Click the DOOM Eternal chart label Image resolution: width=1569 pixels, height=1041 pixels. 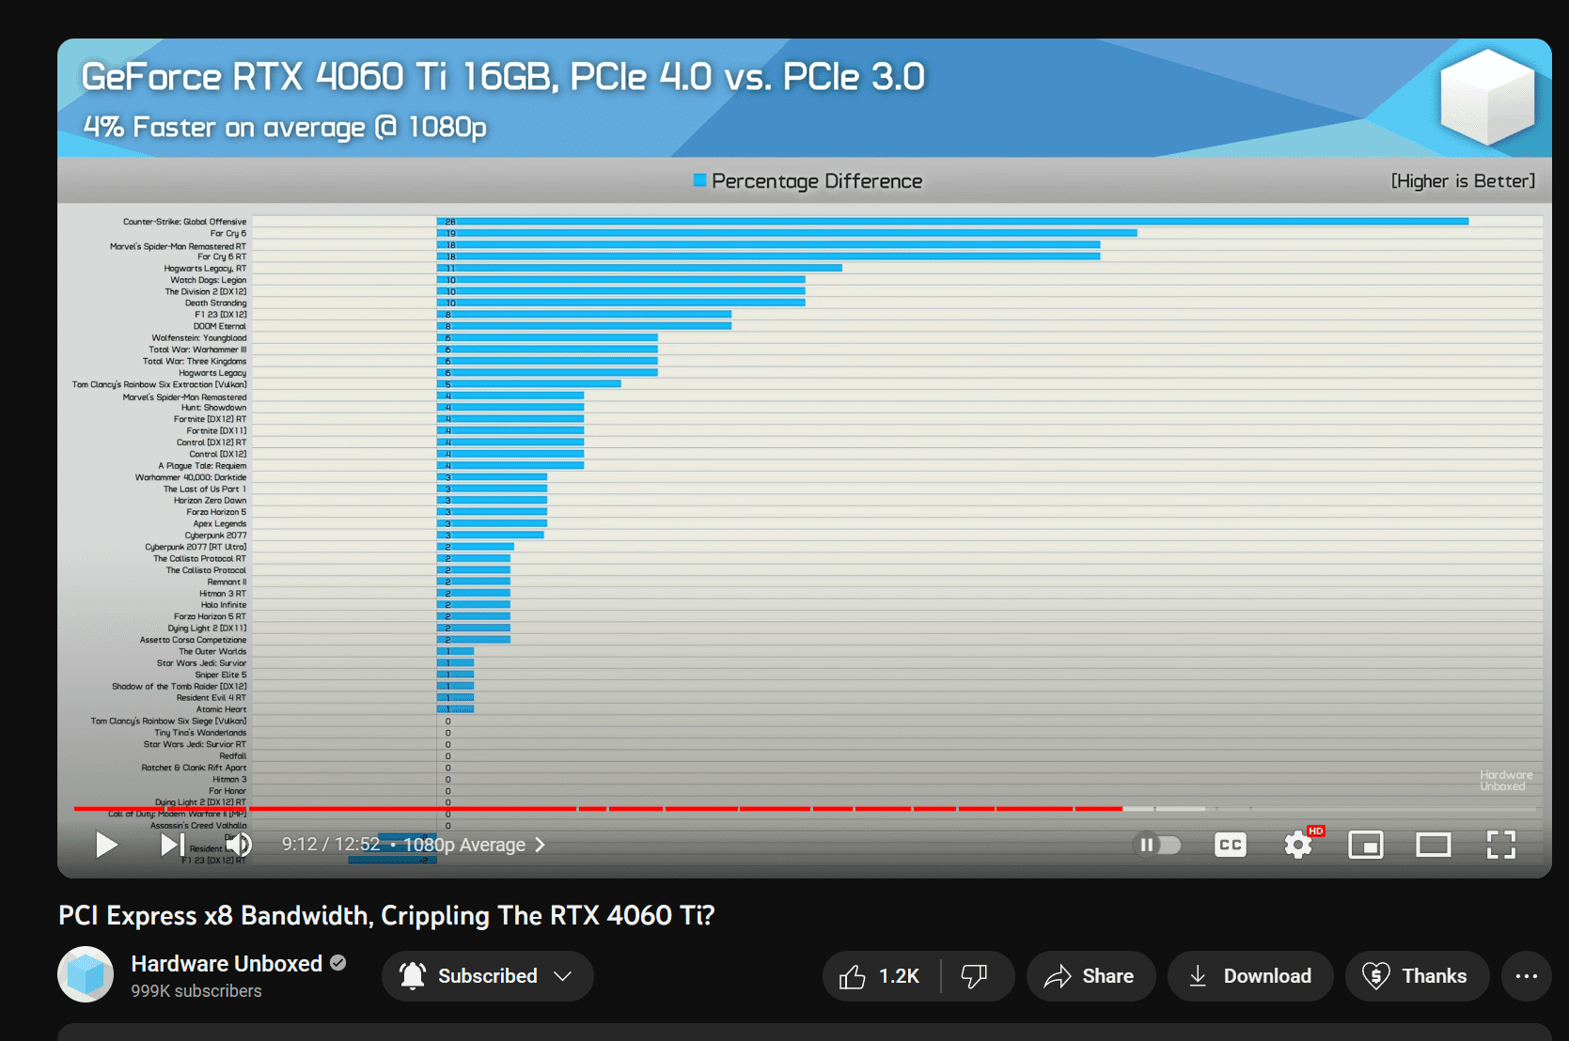(x=220, y=327)
